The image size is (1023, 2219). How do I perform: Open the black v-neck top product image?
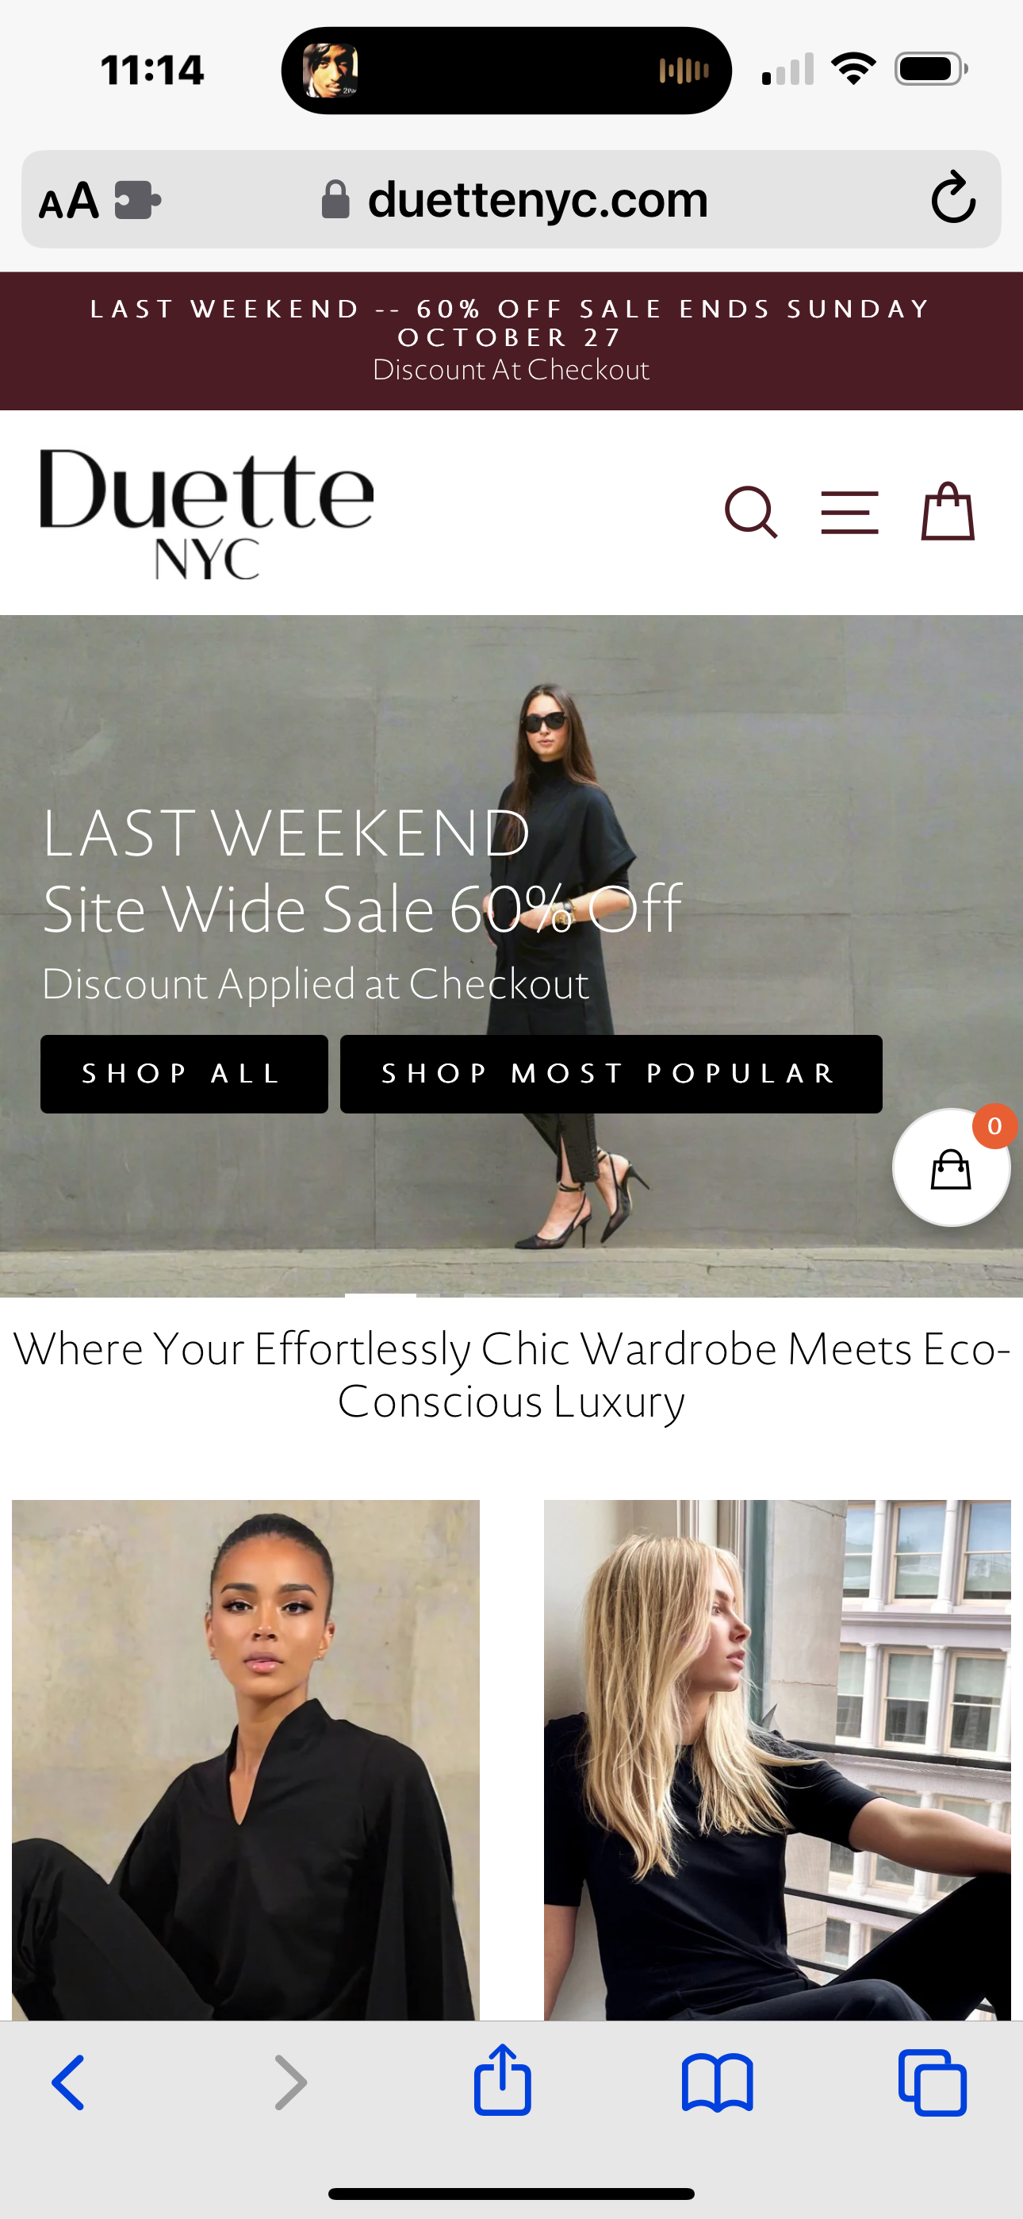click(245, 1759)
